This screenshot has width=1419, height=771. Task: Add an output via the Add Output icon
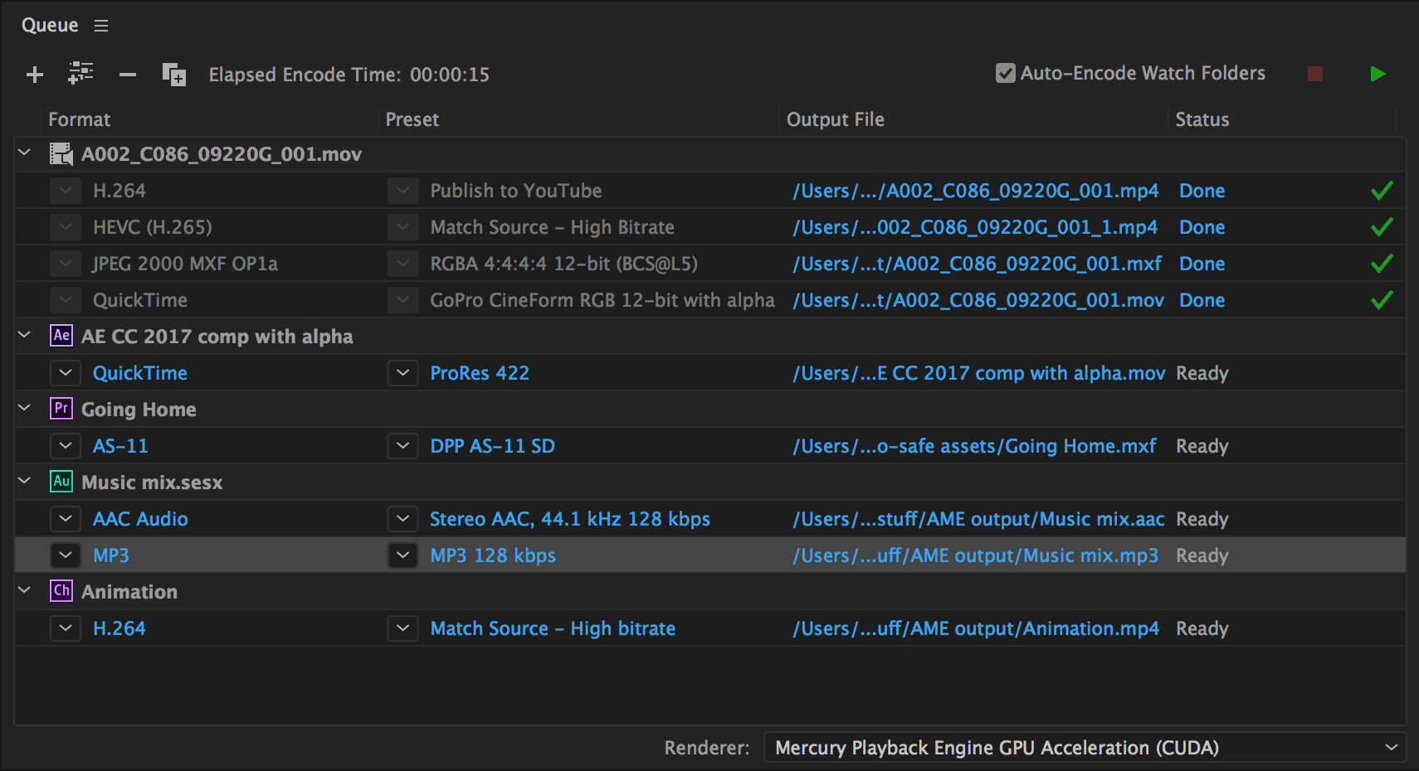pyautogui.click(x=173, y=74)
